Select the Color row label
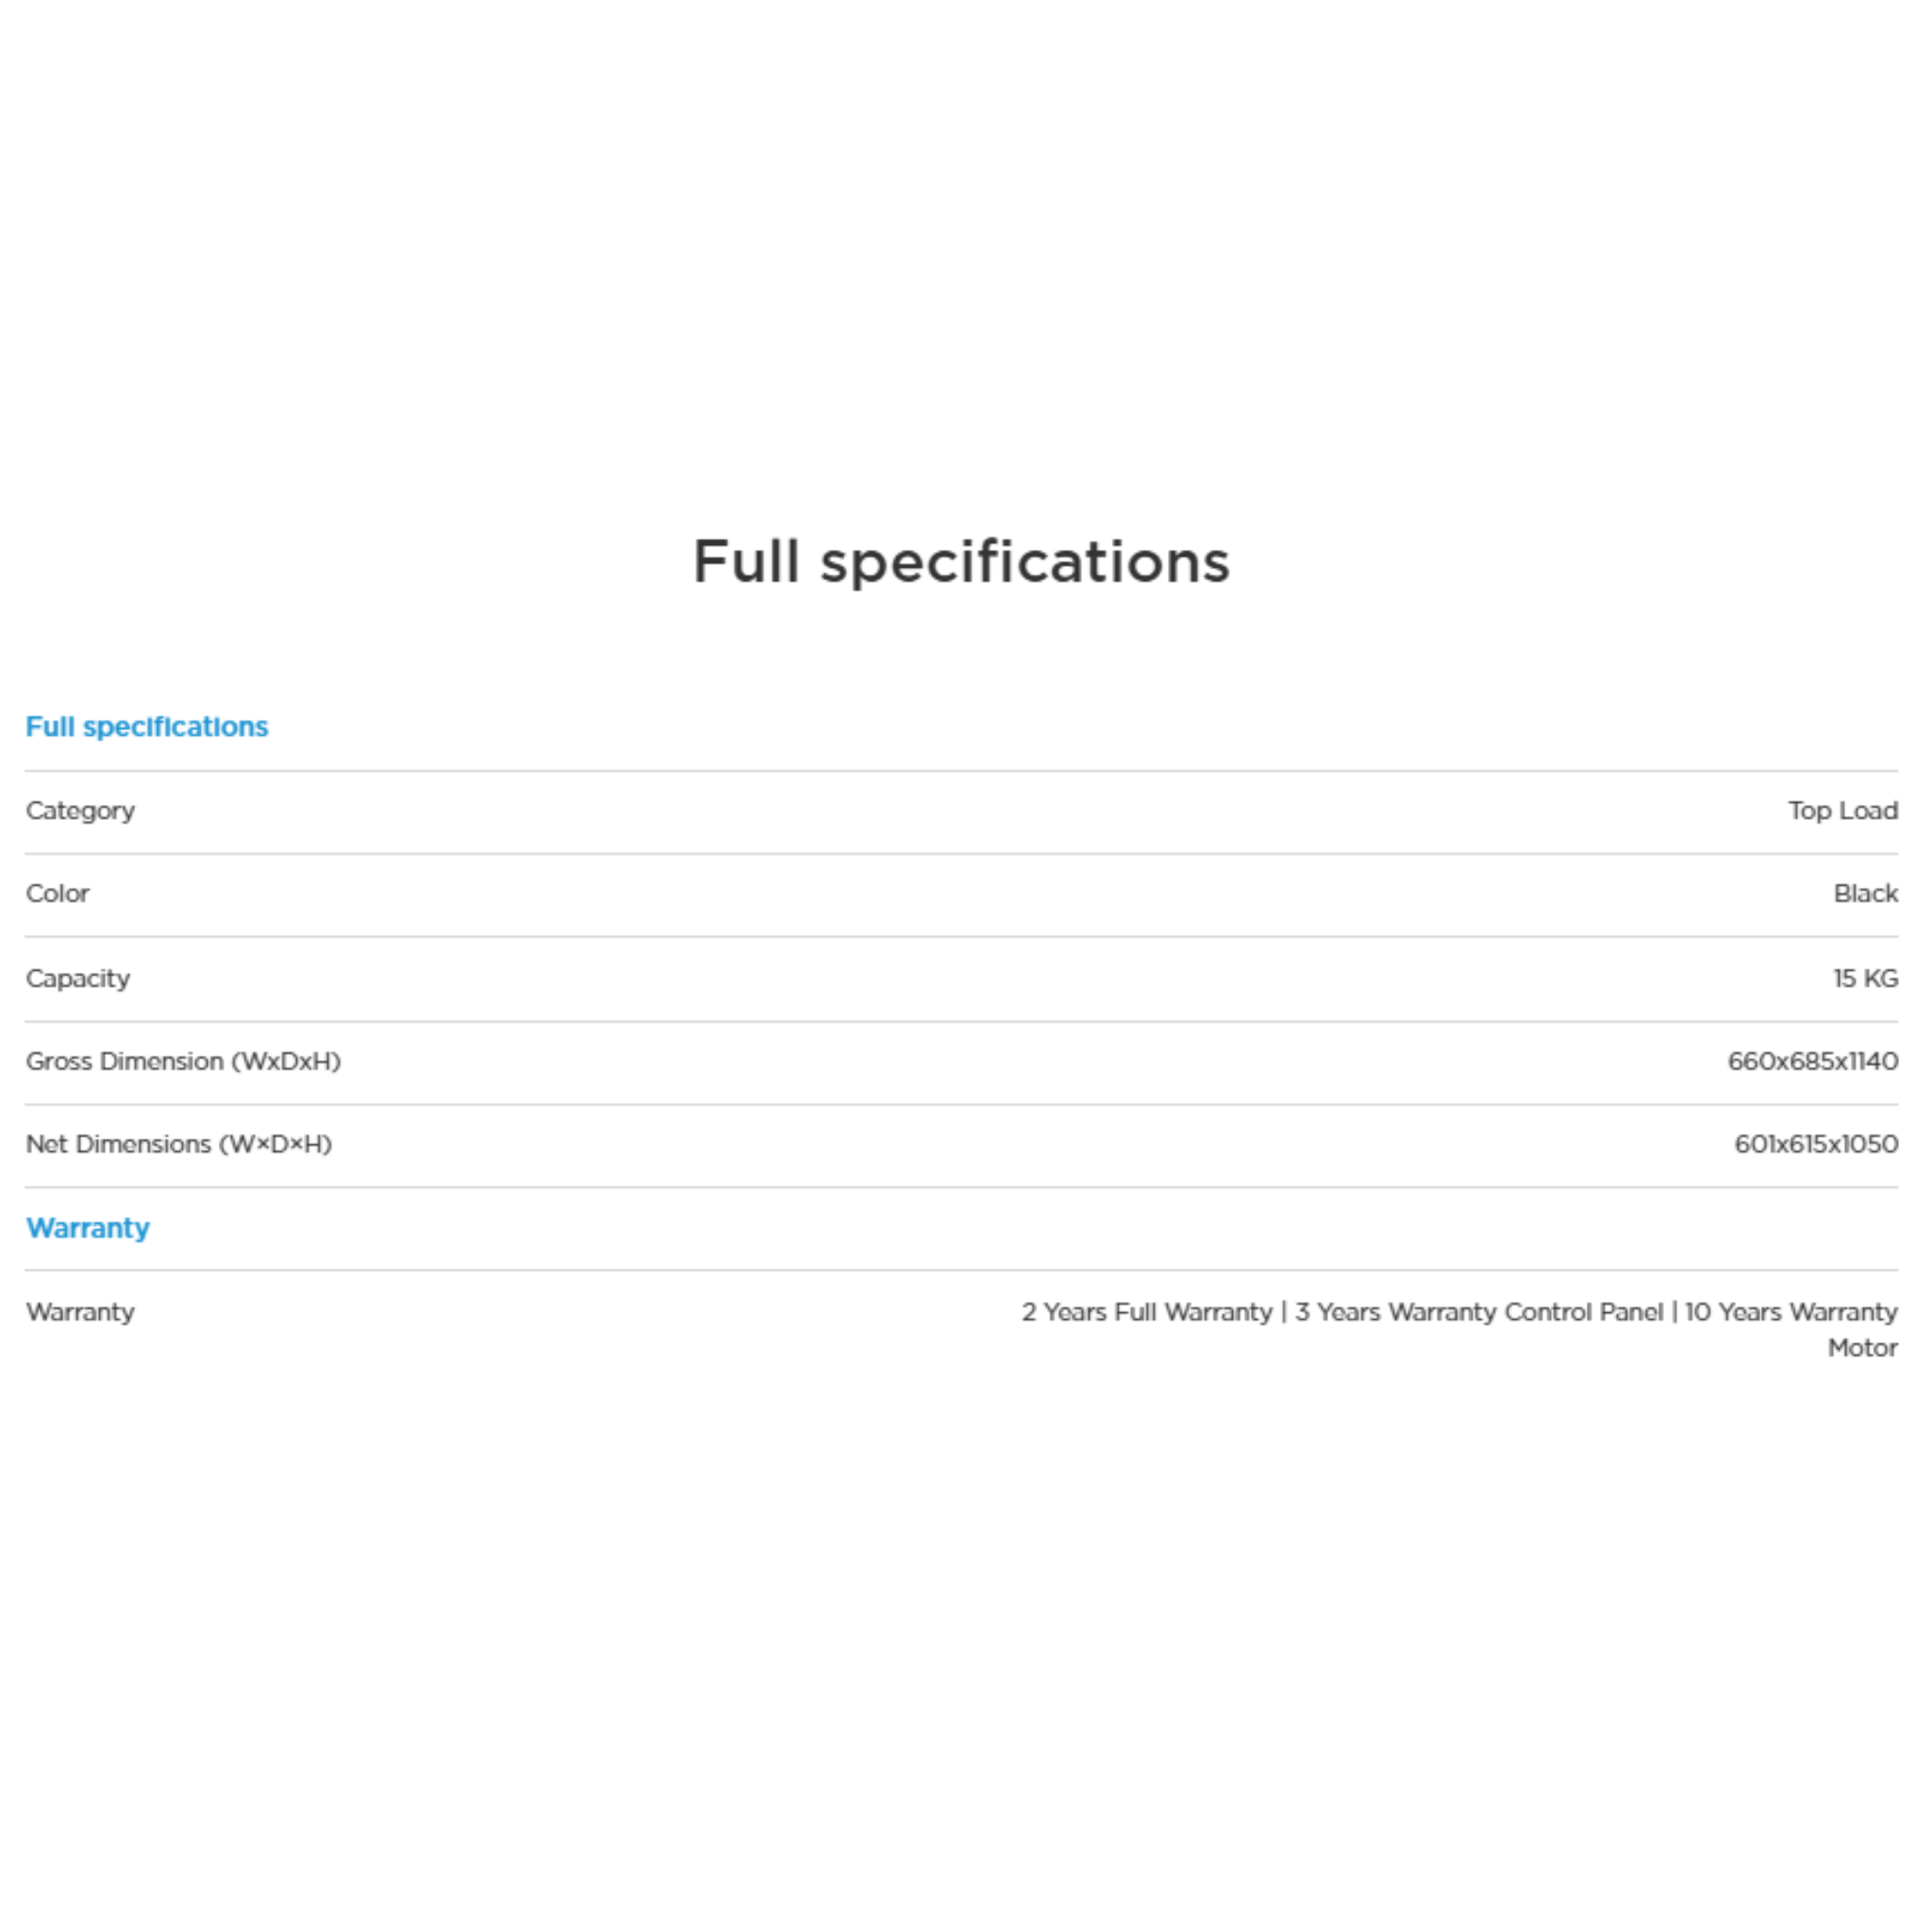This screenshot has width=1932, height=1932. [58, 894]
